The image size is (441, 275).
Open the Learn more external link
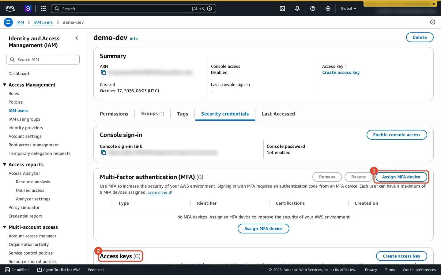click(160, 193)
